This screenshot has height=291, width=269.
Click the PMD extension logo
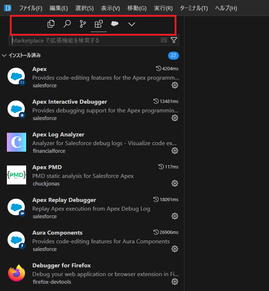click(16, 175)
